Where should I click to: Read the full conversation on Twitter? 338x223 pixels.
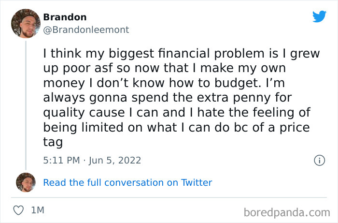[x=127, y=182]
